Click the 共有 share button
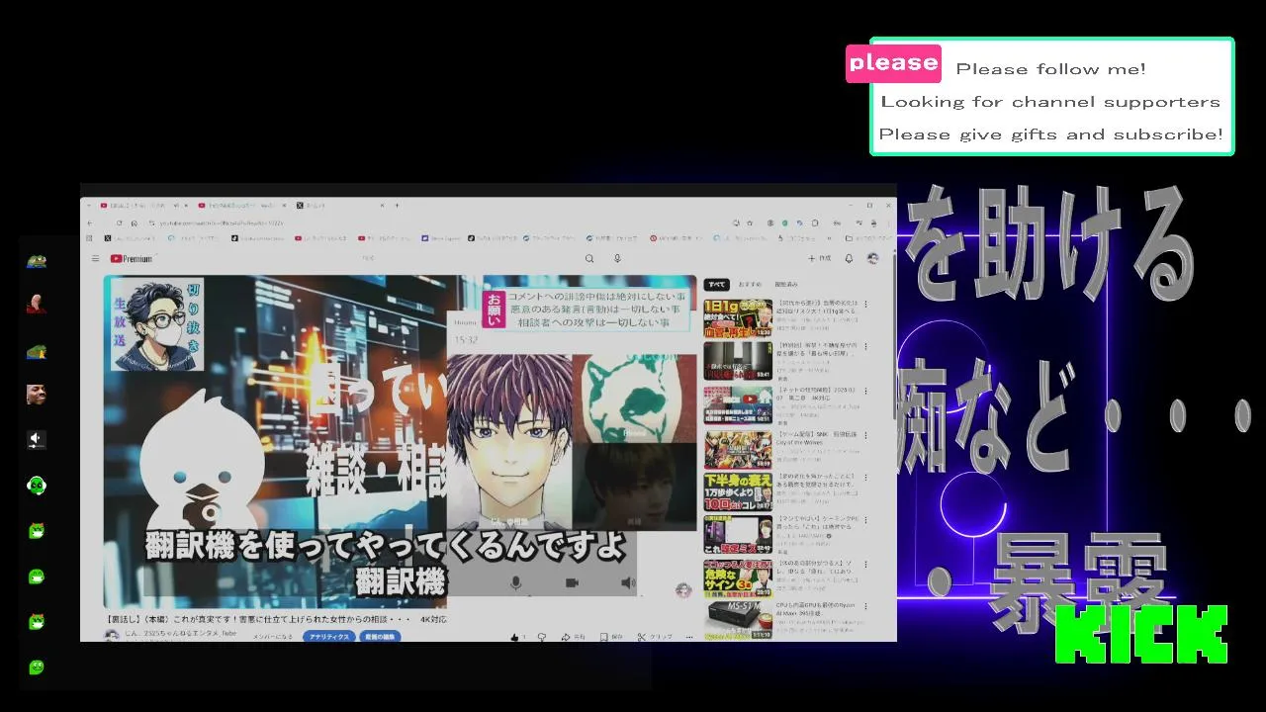Image resolution: width=1266 pixels, height=712 pixels. (x=574, y=637)
